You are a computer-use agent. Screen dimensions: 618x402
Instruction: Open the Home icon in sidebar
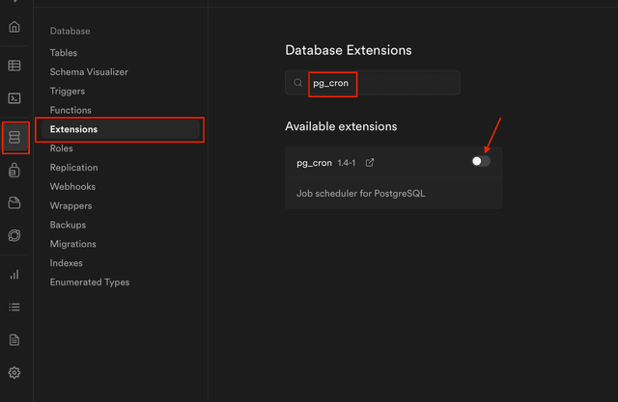coord(14,27)
